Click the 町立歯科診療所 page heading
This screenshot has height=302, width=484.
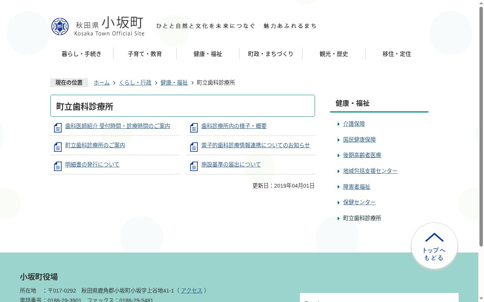tap(85, 107)
